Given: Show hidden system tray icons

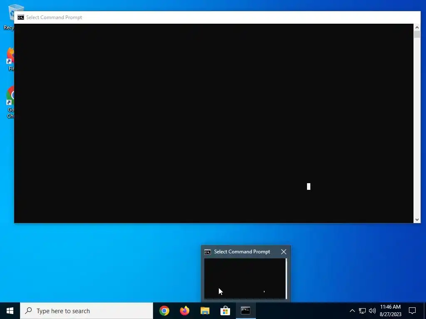Looking at the screenshot, I should pyautogui.click(x=352, y=311).
